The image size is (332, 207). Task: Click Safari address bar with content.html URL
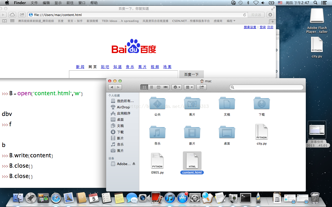[x=137, y=15]
